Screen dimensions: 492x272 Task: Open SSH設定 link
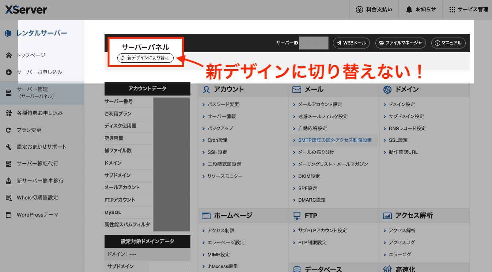[217, 152]
